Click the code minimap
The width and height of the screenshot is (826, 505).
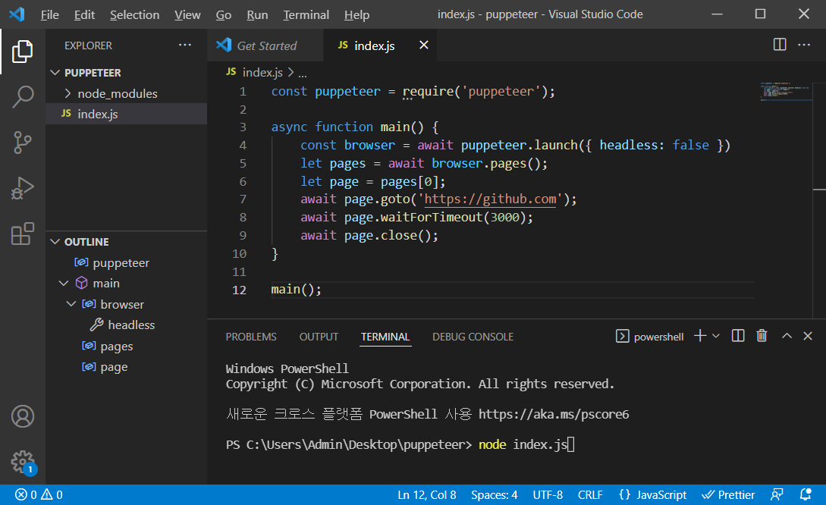[x=785, y=90]
